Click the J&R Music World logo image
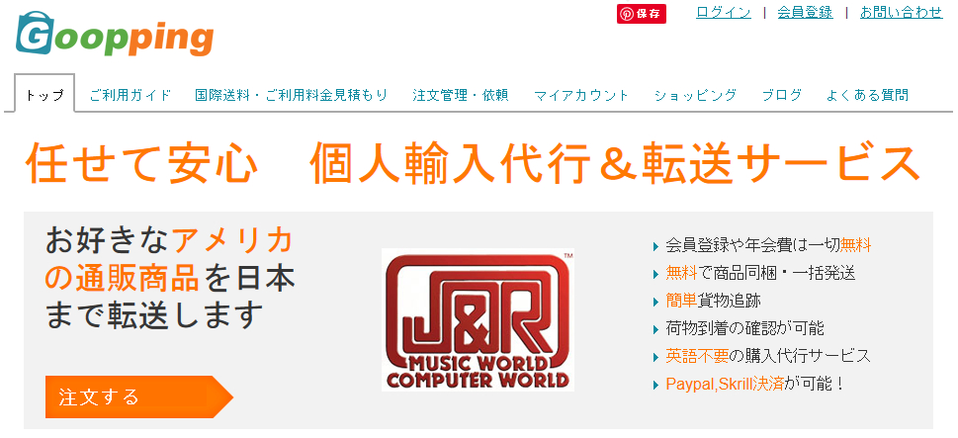958x438 pixels. [x=478, y=319]
